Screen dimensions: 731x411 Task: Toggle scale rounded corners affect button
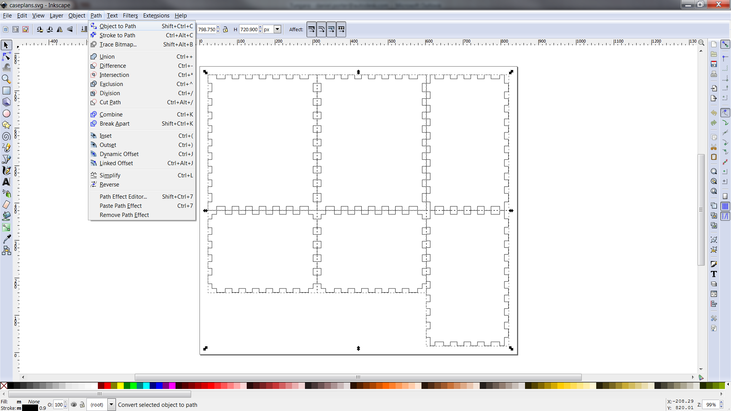[x=321, y=29]
